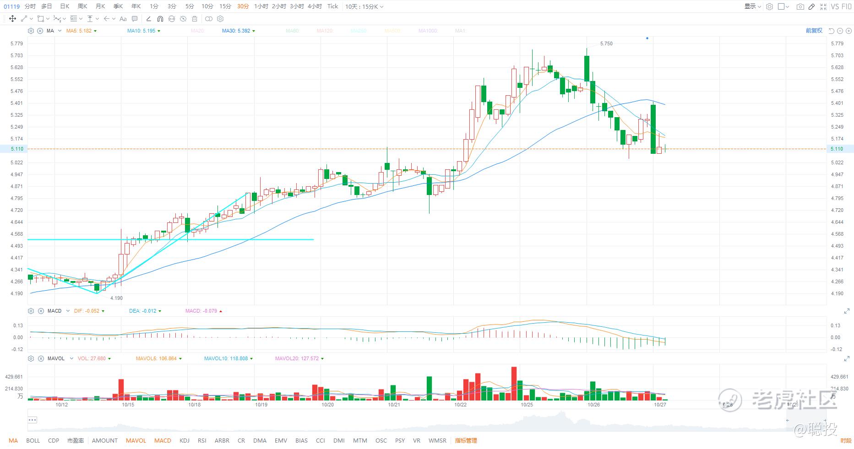Select the move/crosshair drawing tool
The image size is (854, 449).
12,19
